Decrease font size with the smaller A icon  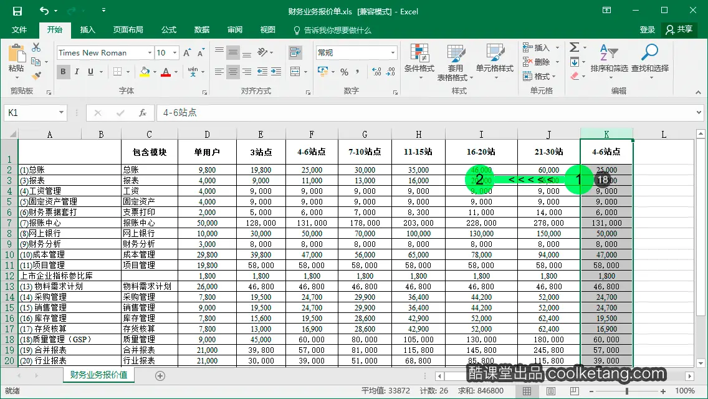pyautogui.click(x=201, y=53)
